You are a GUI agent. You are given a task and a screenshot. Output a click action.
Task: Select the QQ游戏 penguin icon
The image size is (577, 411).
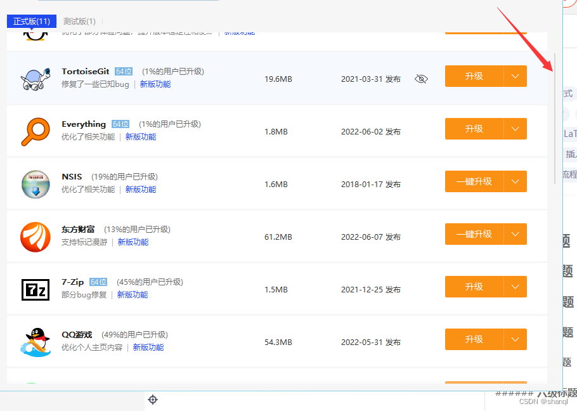(36, 341)
